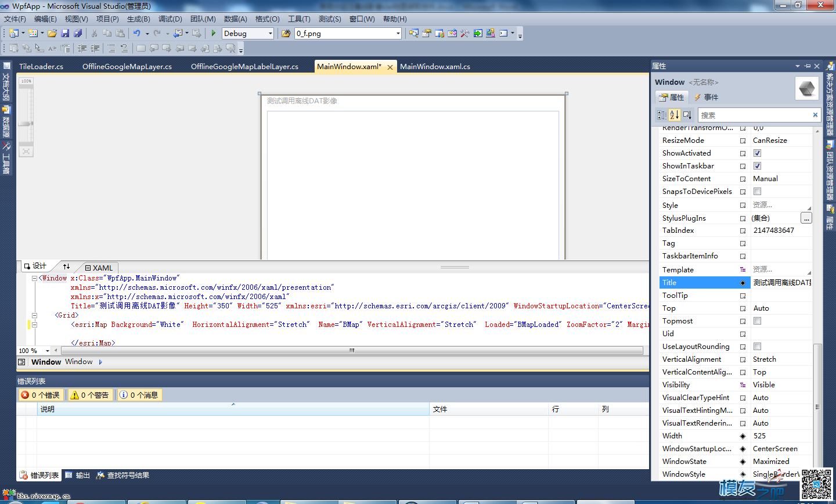The height and width of the screenshot is (504, 836).
Task: Sort properties by source icon
Action: pos(687,115)
